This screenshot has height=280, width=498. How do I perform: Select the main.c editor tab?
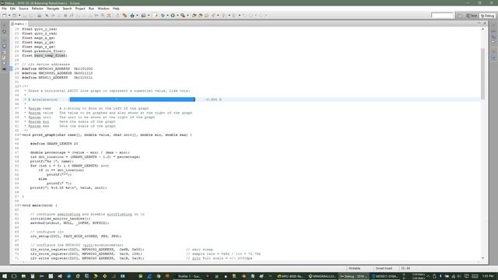pos(18,24)
